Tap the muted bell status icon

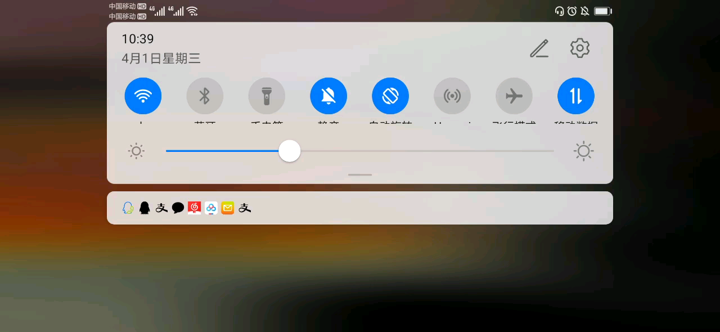pyautogui.click(x=585, y=11)
